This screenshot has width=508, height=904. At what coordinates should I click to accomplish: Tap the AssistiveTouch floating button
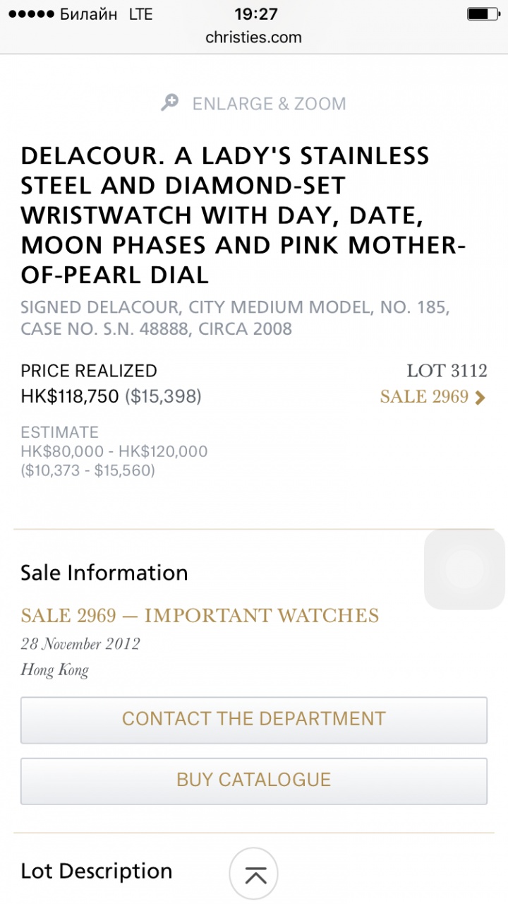coord(464,569)
